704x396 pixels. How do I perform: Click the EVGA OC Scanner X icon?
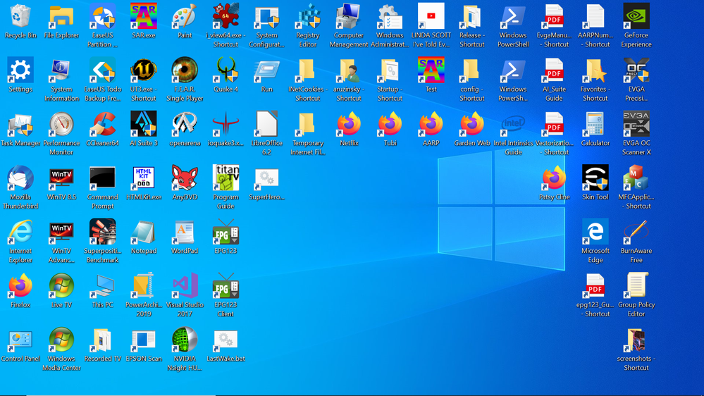[x=636, y=124]
